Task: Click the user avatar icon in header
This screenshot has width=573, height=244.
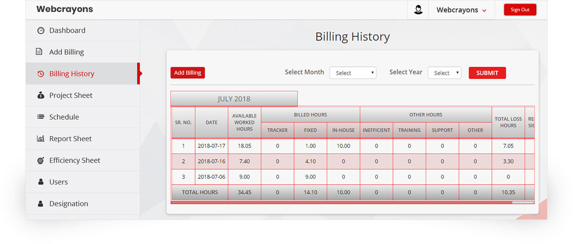Action: point(418,10)
